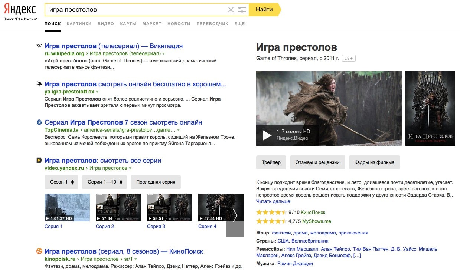Open the США country link
This screenshot has width=460, height=270.
coord(283,241)
